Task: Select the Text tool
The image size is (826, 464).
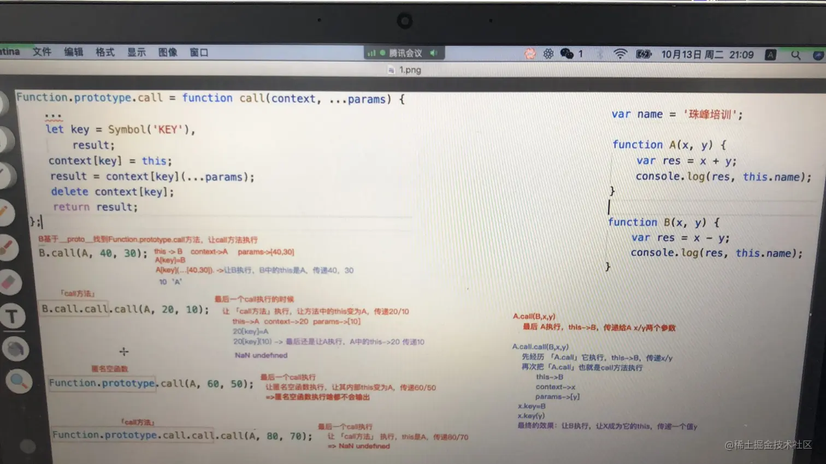Action: 13,316
